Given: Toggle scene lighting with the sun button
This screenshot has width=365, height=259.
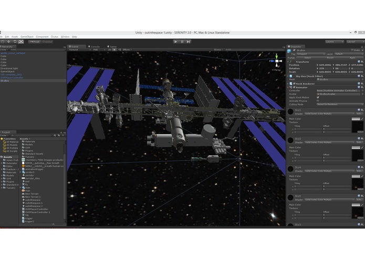Looking at the screenshot, I should [114, 50].
